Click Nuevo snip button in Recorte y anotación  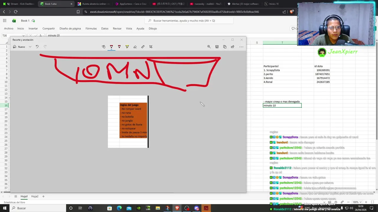19,47
